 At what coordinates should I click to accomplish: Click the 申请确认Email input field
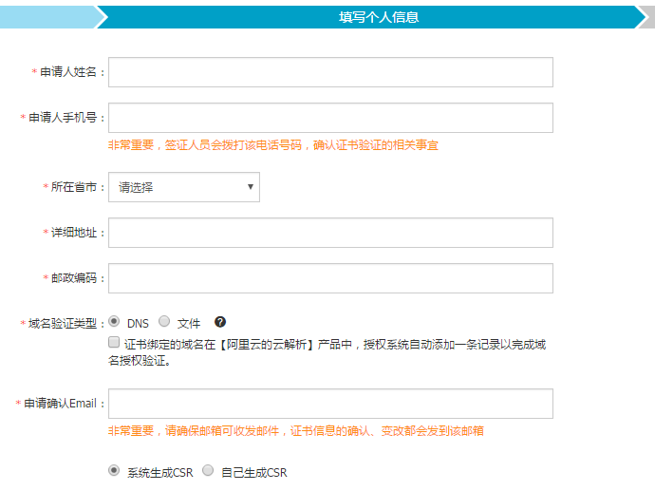[330, 404]
